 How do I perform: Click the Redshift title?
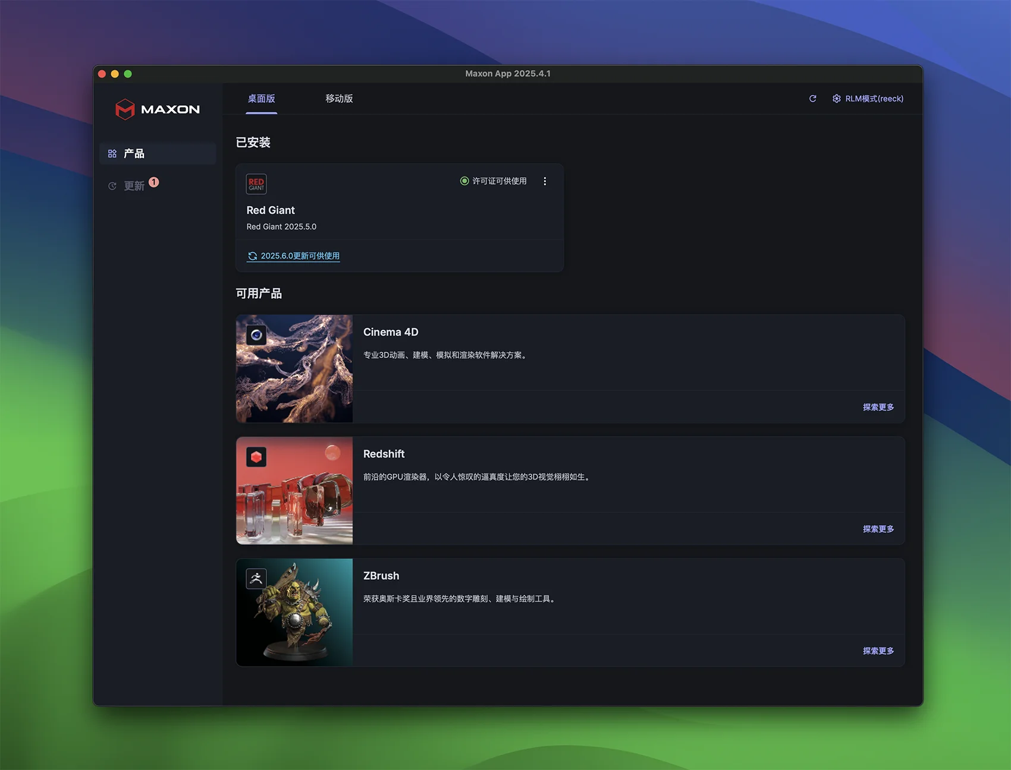tap(384, 454)
